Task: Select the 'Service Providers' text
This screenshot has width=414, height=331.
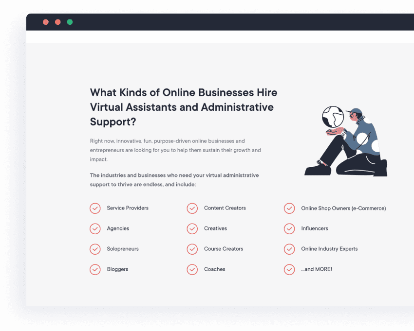Action: point(128,208)
